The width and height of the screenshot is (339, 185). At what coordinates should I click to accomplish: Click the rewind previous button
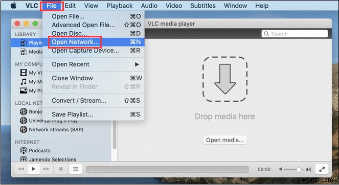(x=21, y=169)
